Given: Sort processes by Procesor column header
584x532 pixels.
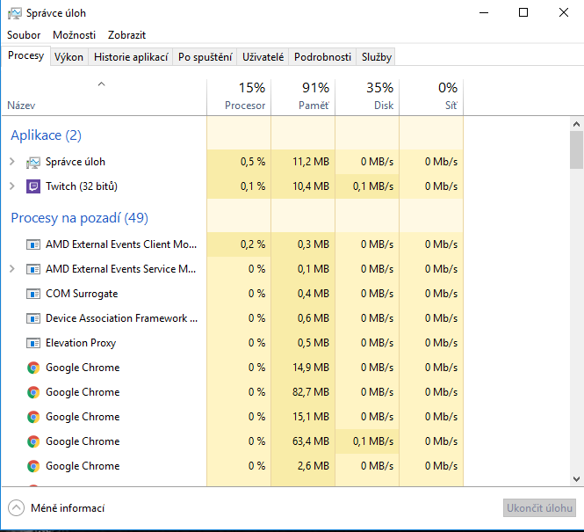Looking at the screenshot, I should [x=239, y=96].
